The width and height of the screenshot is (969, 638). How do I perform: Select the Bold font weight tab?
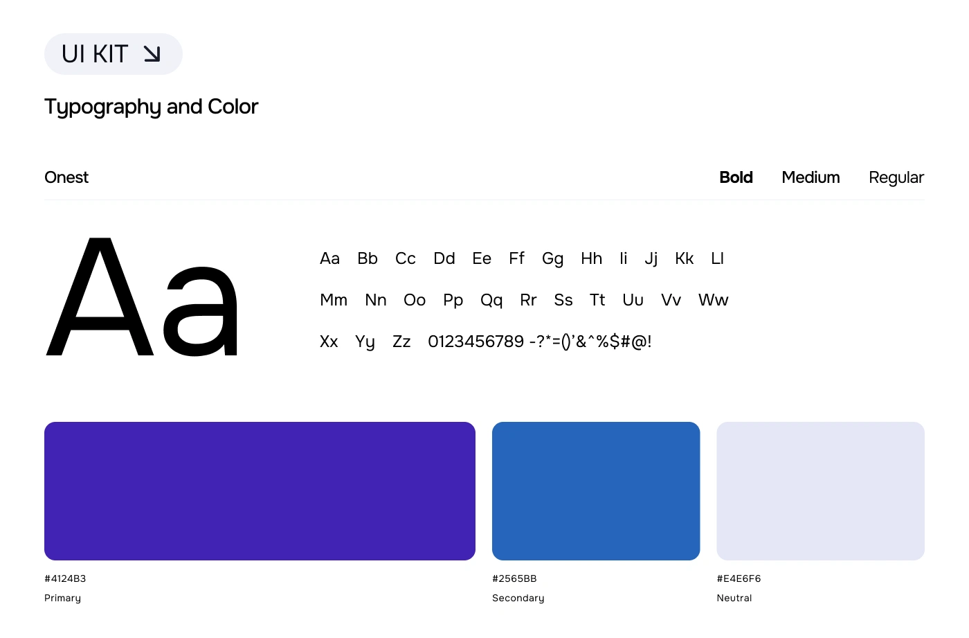coord(736,177)
